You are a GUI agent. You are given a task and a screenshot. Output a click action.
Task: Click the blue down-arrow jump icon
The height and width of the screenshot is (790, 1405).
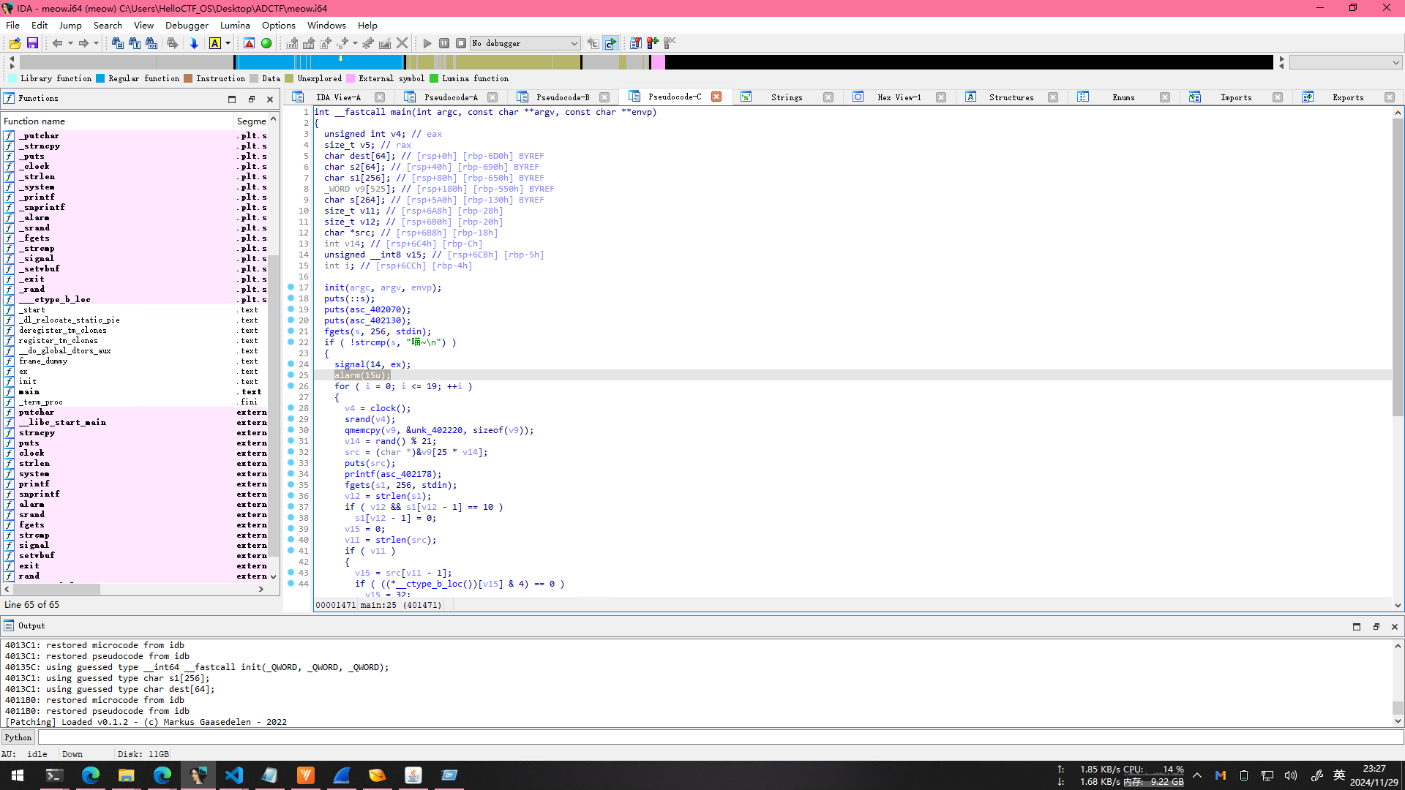click(194, 43)
